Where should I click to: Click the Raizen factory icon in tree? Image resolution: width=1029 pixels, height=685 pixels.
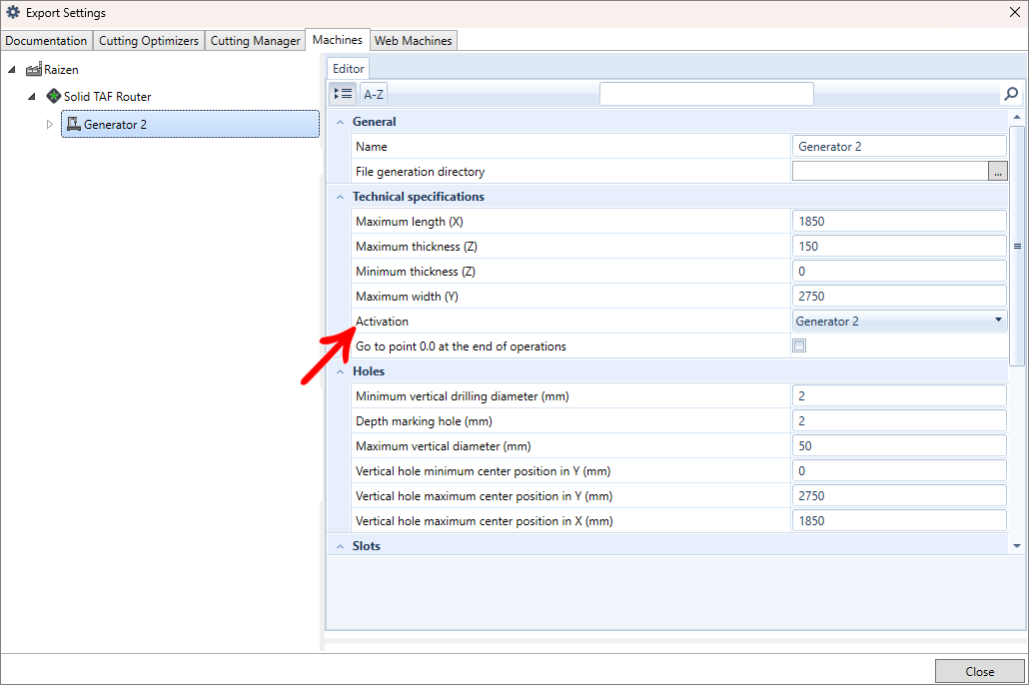point(34,70)
